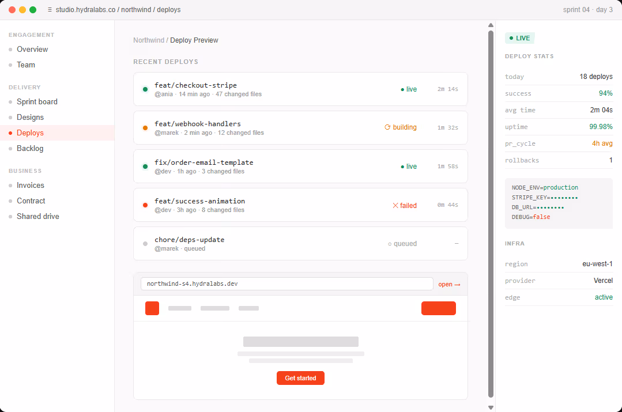Click the 2m 14s duration
This screenshot has width=622, height=412.
coord(448,89)
